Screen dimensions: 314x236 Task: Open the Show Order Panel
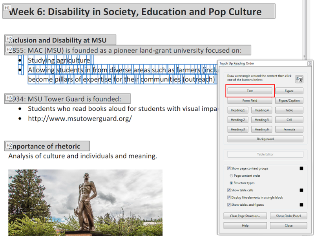point(288,216)
